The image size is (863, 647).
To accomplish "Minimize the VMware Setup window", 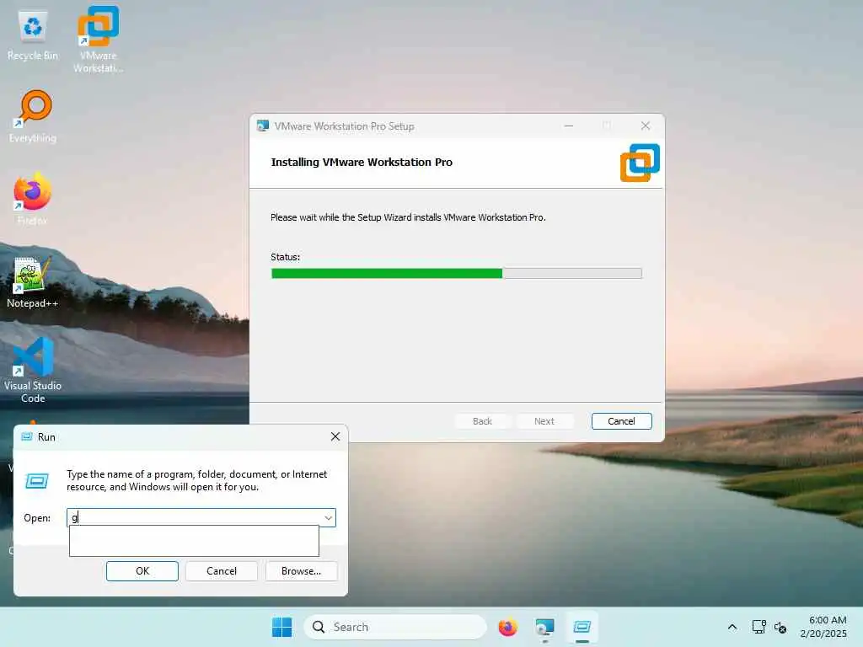I will 569,126.
